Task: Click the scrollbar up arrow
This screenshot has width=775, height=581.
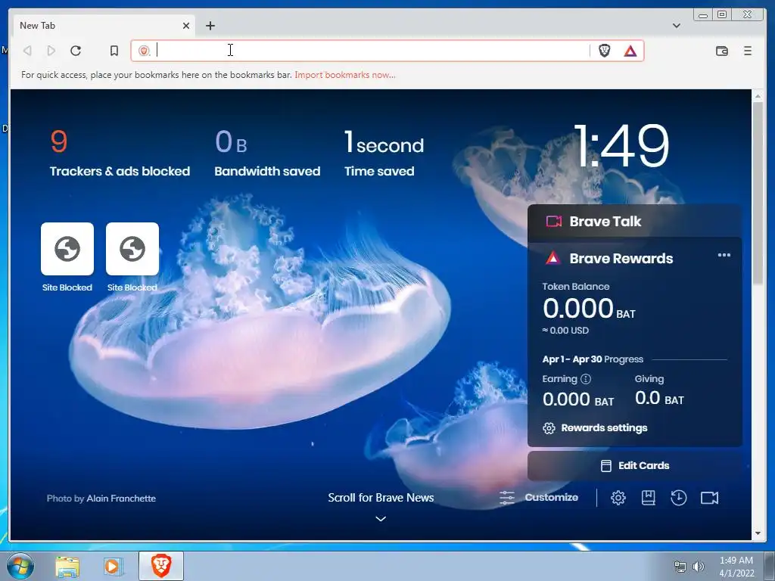Action: tap(758, 96)
